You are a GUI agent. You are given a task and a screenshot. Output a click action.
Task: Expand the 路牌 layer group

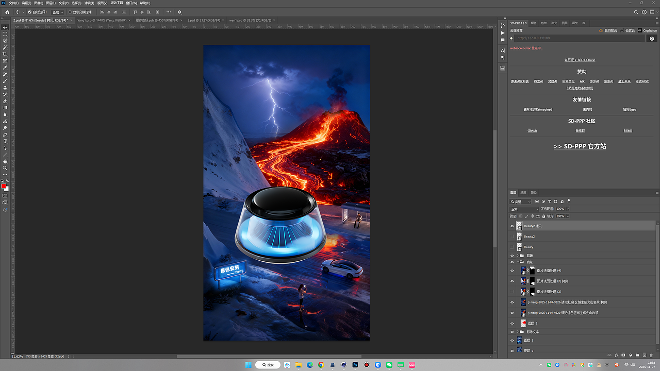click(517, 256)
